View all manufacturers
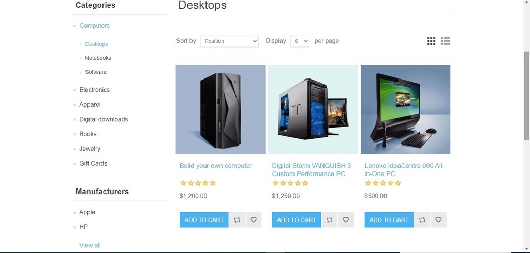 90,245
